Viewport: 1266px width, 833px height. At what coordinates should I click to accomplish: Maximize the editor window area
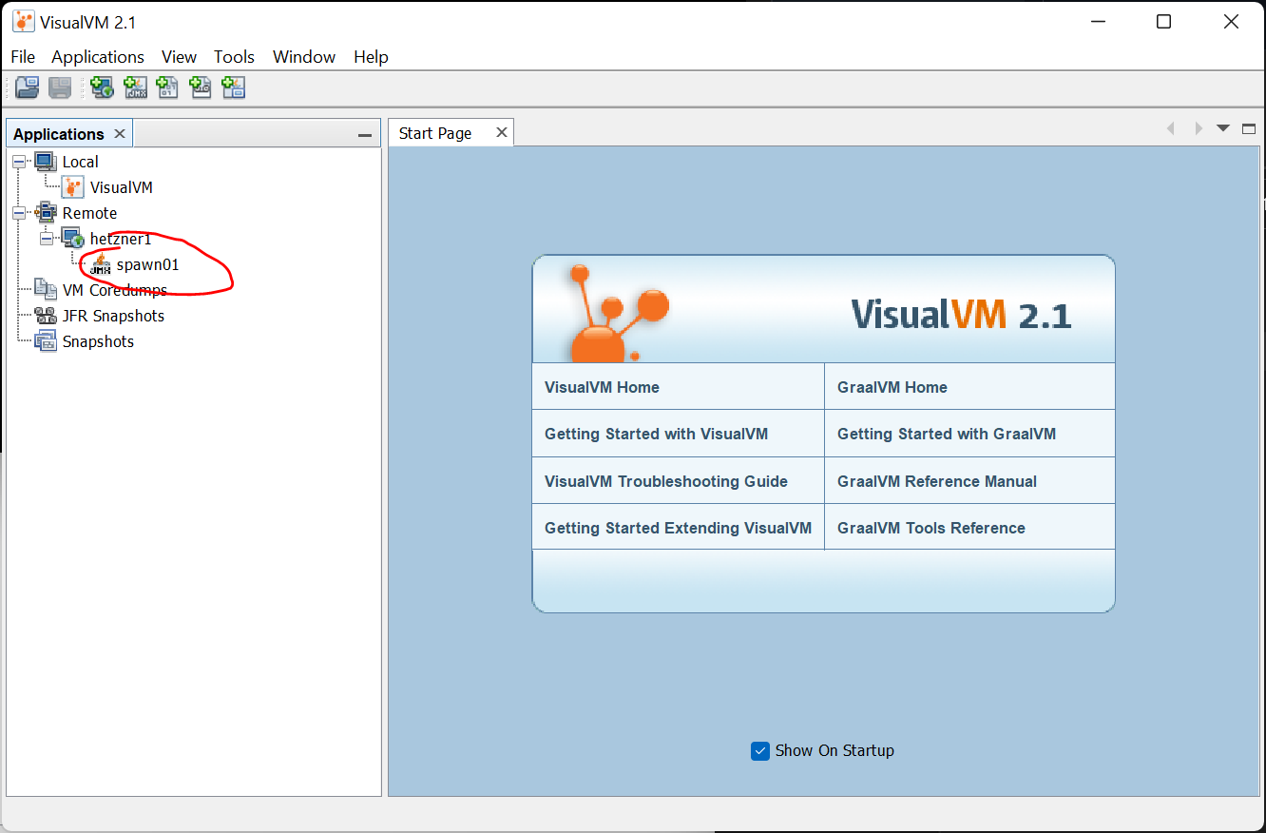point(1249,128)
